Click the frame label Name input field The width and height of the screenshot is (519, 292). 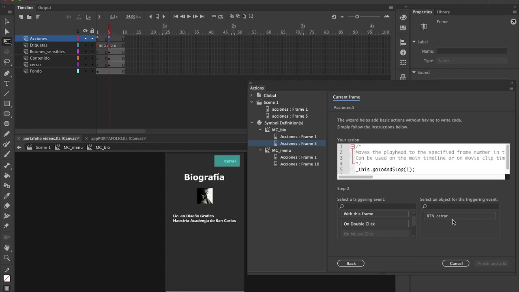[472, 51]
